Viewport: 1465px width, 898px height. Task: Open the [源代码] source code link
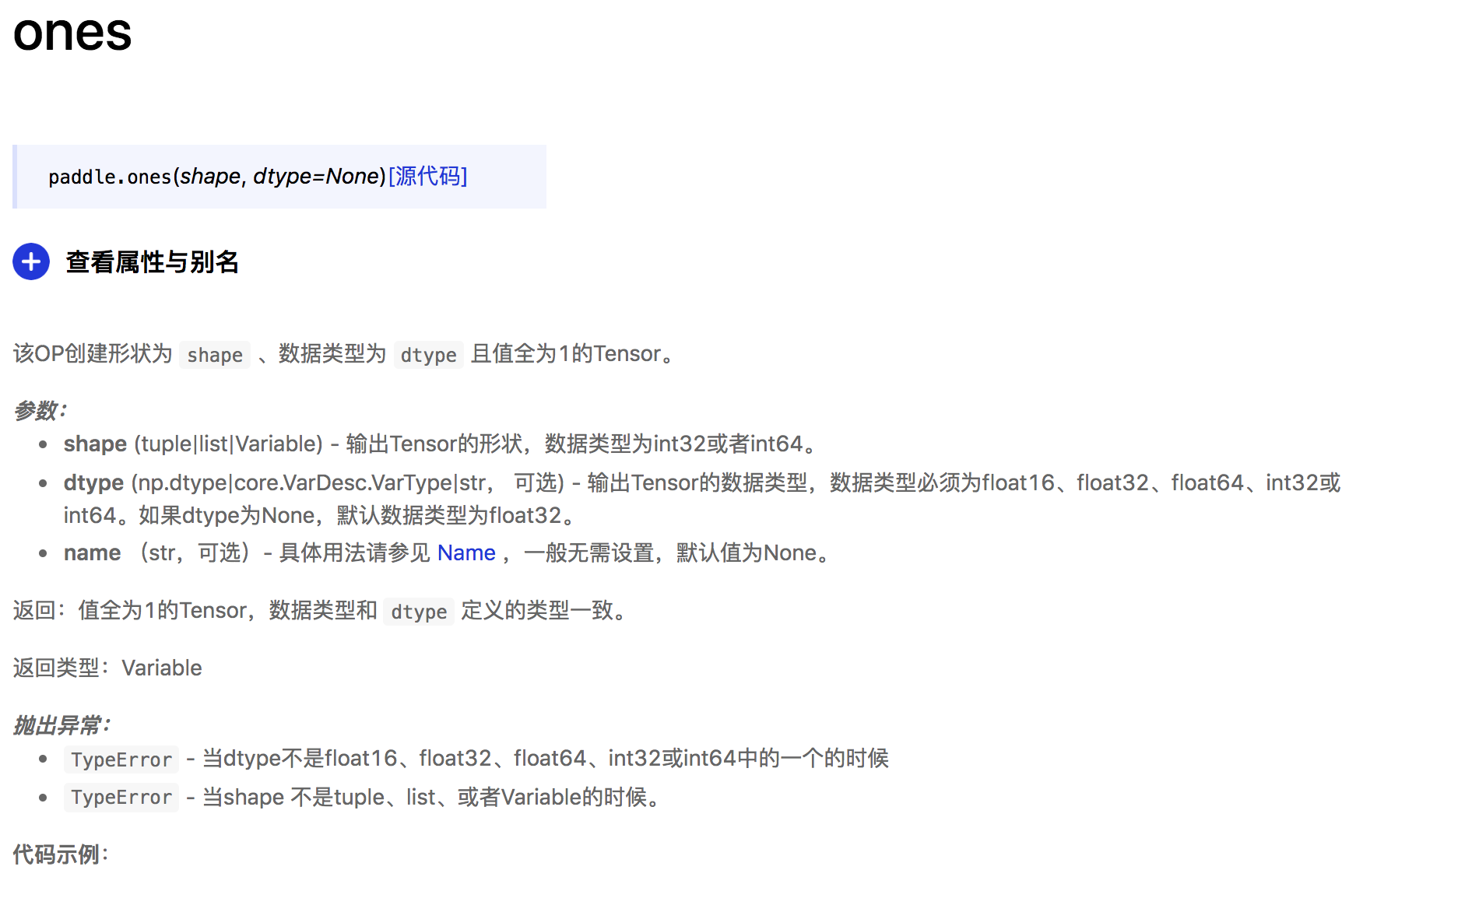point(427,176)
